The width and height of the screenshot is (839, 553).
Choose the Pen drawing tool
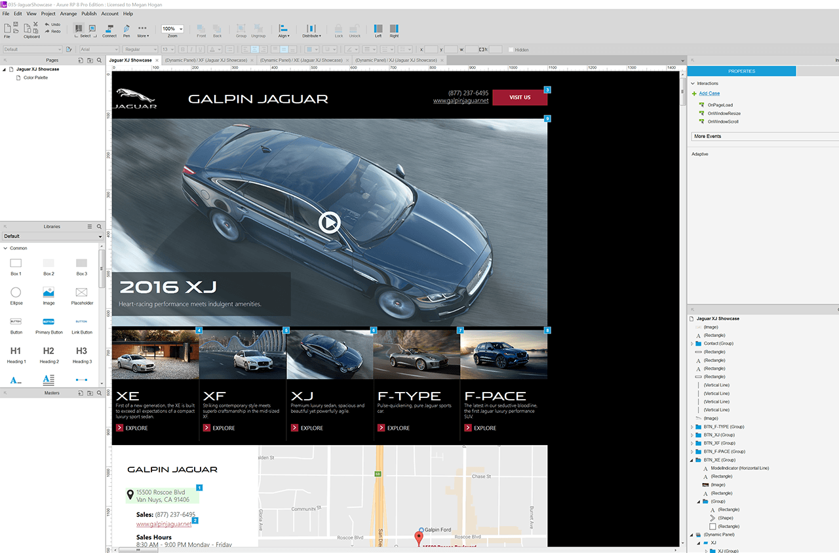127,29
